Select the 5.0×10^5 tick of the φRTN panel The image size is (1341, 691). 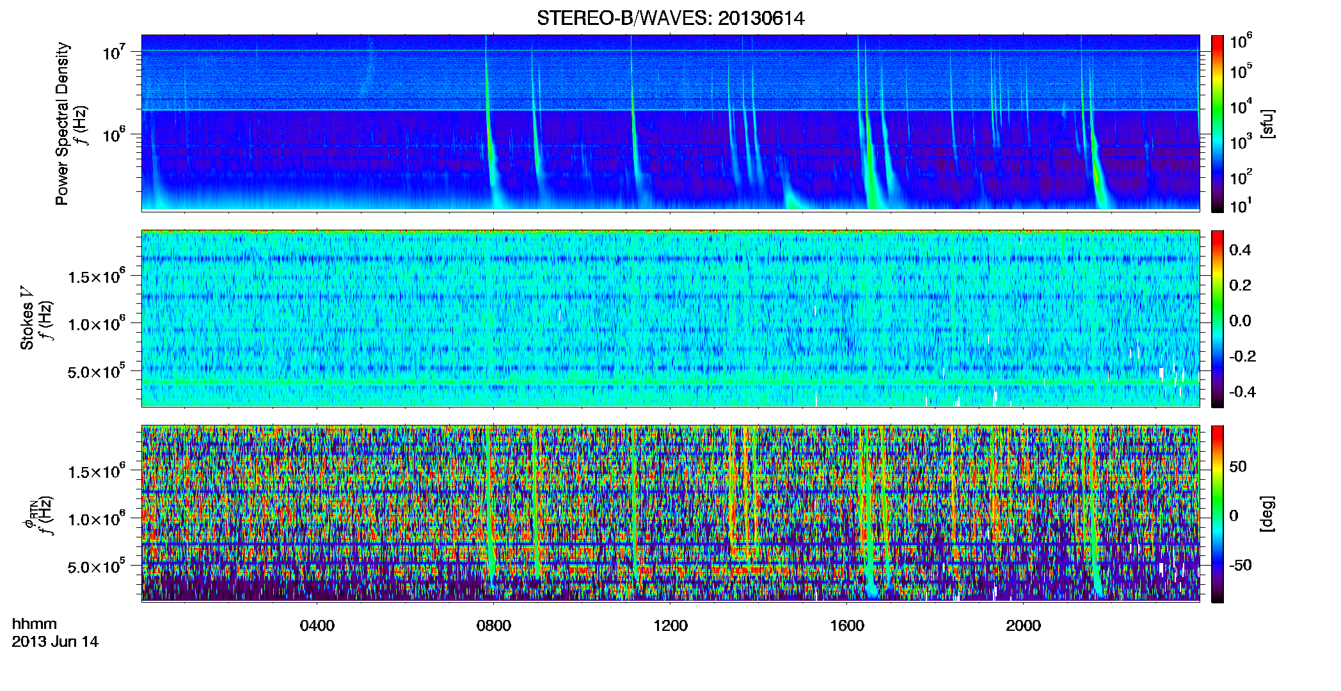[x=97, y=566]
